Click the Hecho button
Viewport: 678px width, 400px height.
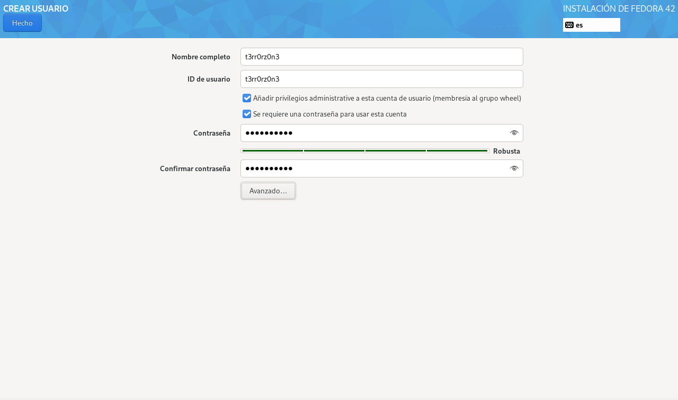(22, 23)
